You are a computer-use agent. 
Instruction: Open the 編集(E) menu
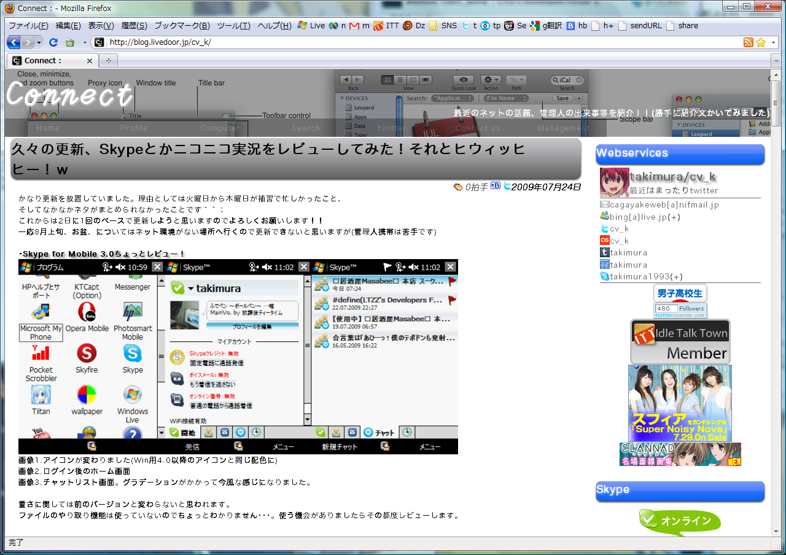(x=68, y=26)
